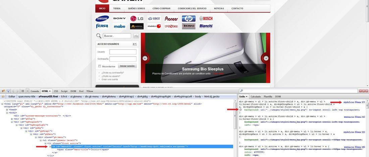Click the Editar button in HTML panel

click(x=12, y=96)
